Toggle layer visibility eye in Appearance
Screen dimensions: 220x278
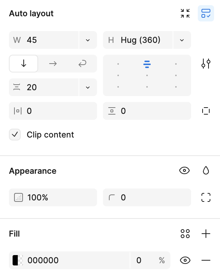click(184, 170)
